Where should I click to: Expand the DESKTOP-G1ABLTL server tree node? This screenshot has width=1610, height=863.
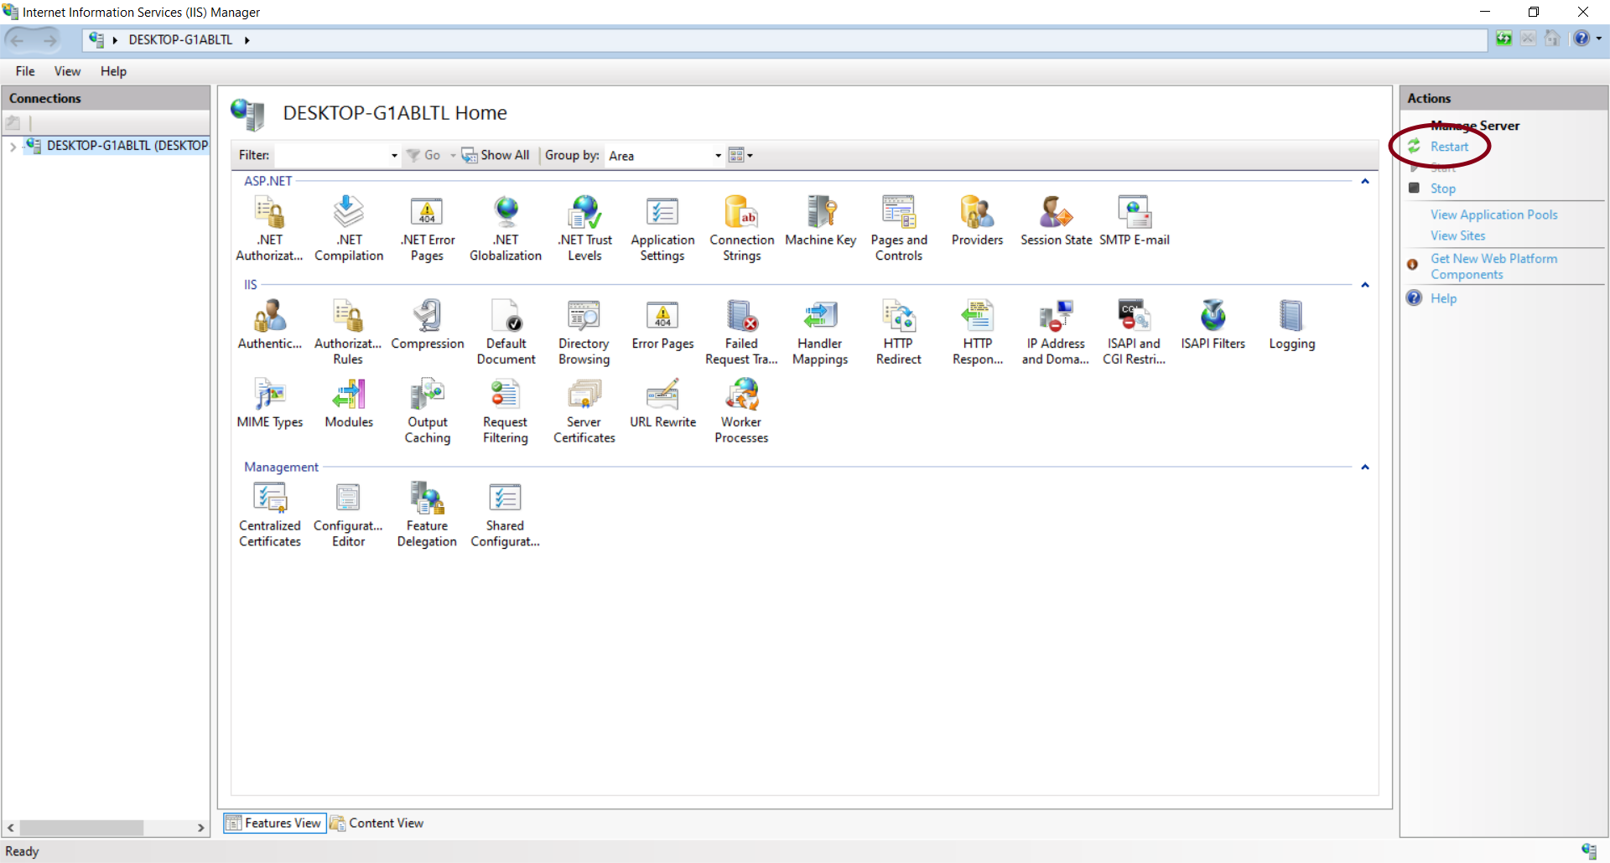pos(13,147)
